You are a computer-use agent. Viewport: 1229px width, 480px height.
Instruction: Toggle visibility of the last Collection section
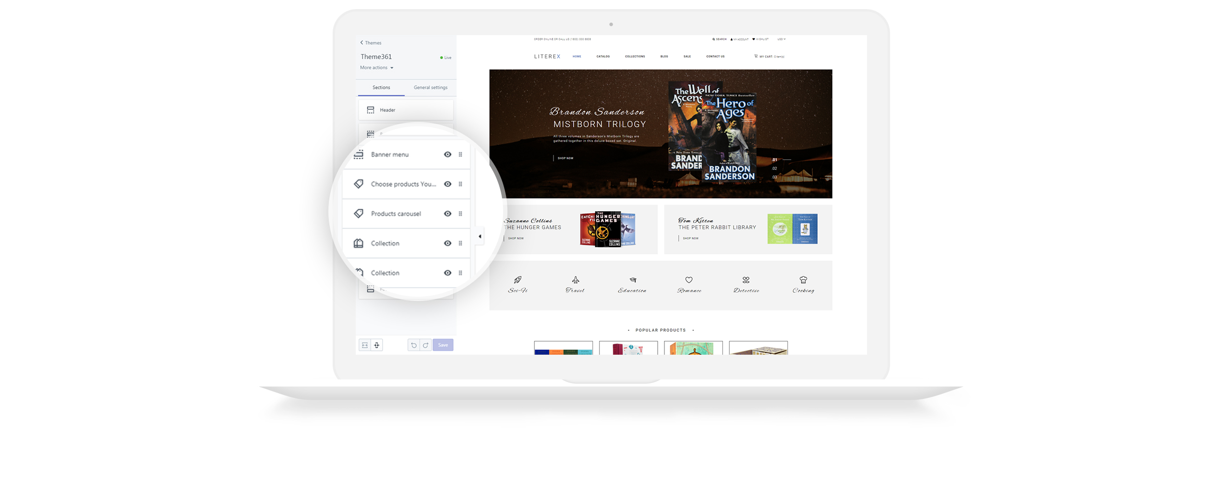447,273
